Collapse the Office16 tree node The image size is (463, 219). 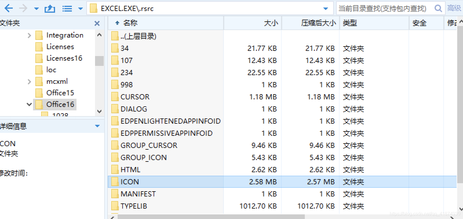point(29,104)
